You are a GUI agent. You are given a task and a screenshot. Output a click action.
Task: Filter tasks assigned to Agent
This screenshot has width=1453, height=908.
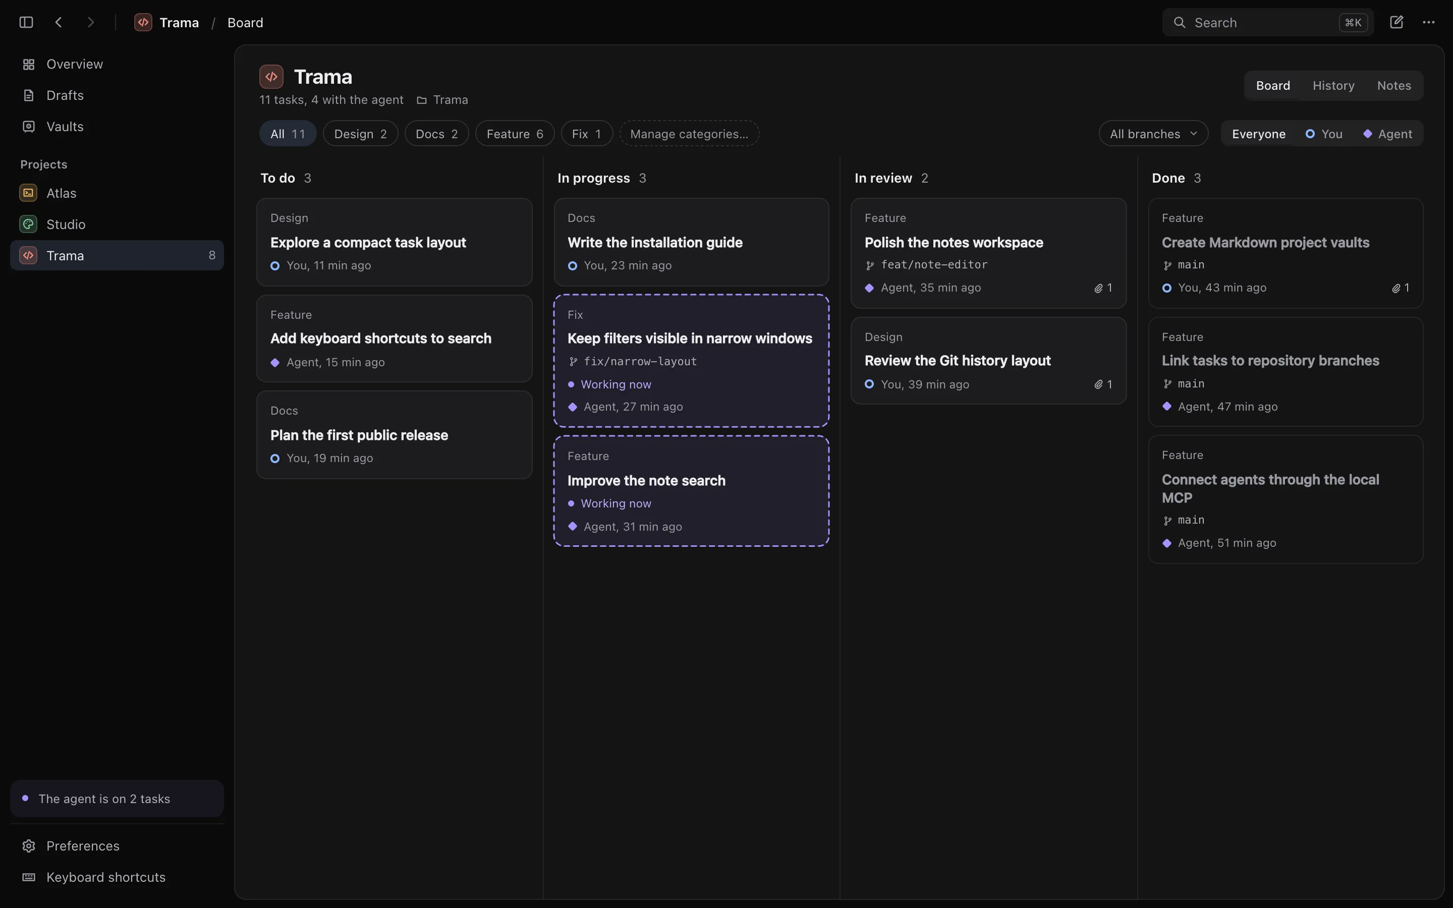1387,134
